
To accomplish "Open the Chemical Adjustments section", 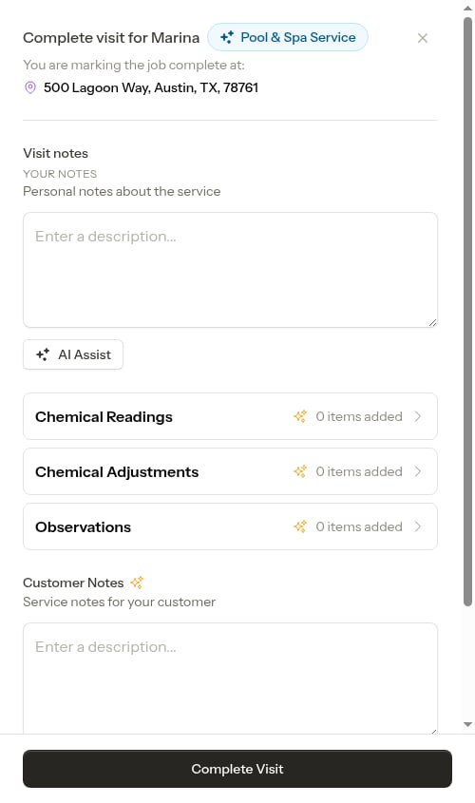I will pyautogui.click(x=230, y=471).
